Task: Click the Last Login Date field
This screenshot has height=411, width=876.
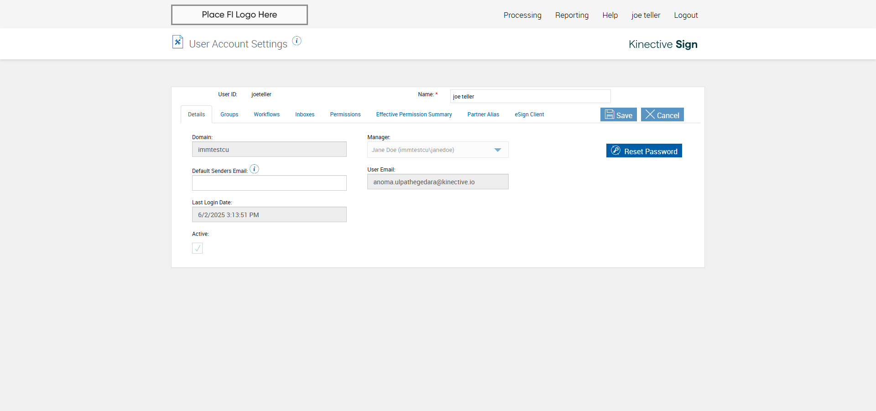Action: (x=269, y=214)
